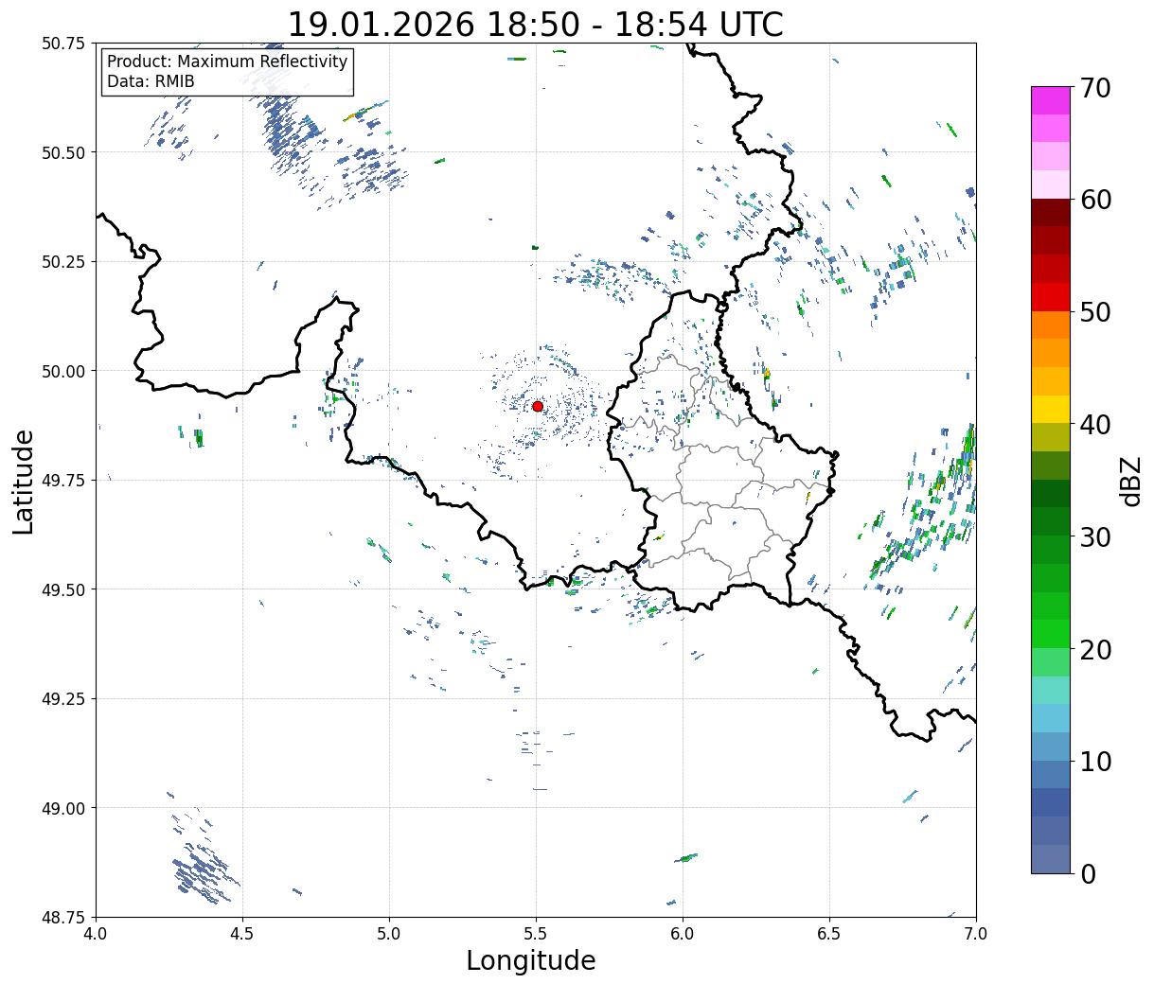Click the longitude tick label 4.5
This screenshot has height=984, width=1154.
[x=243, y=934]
